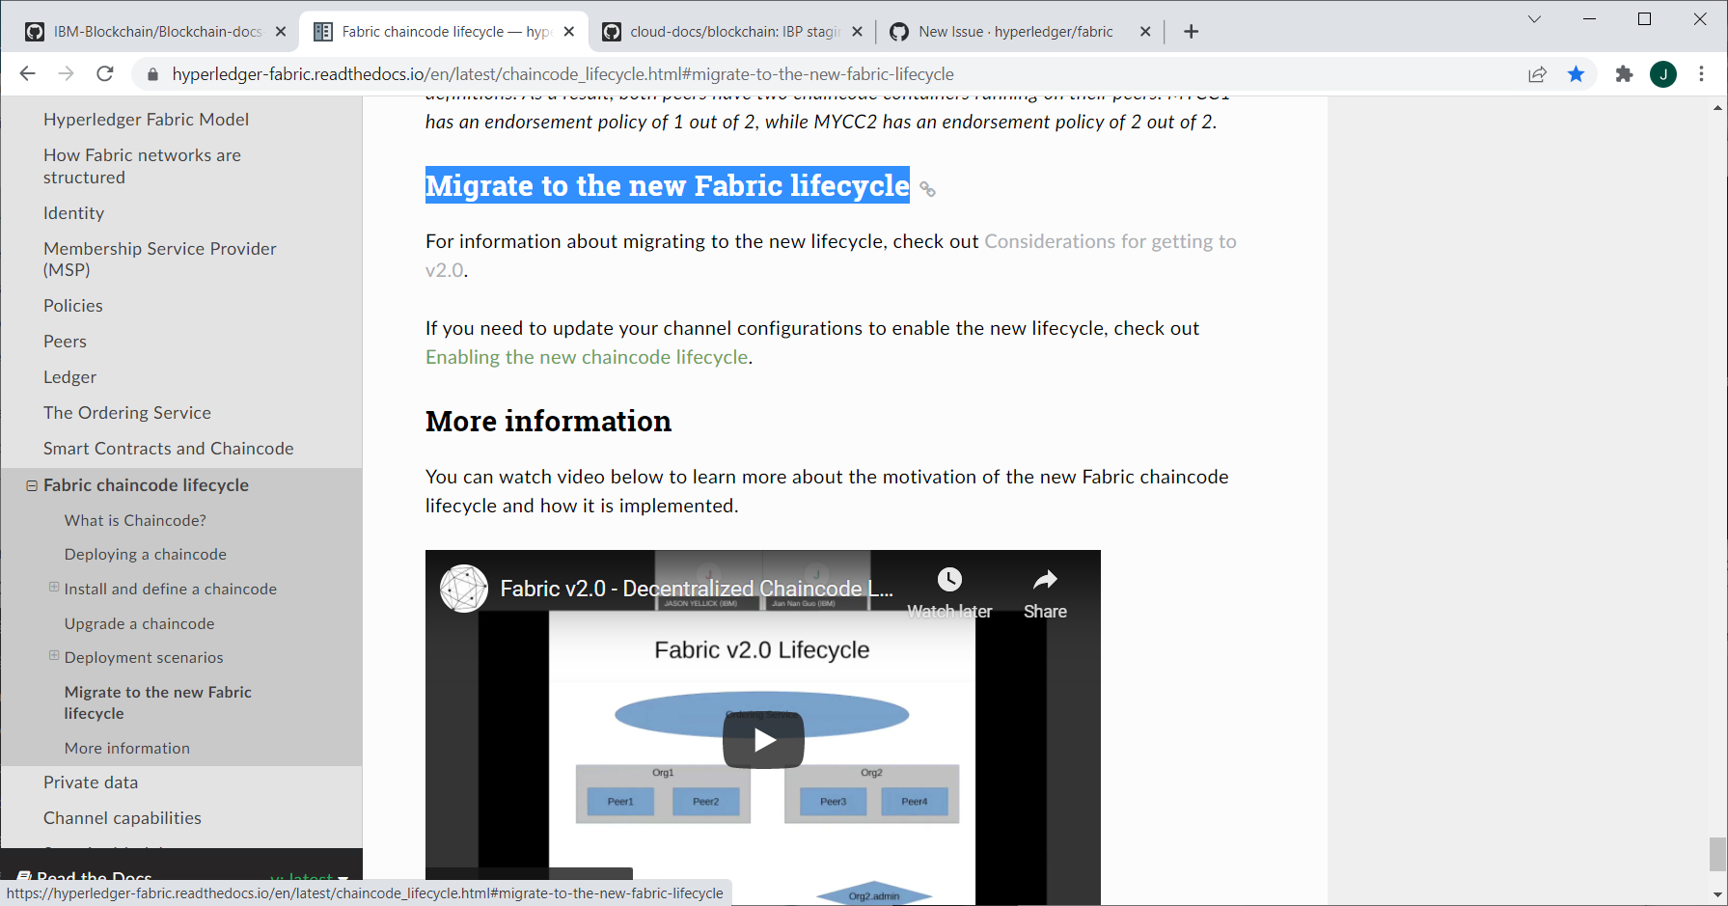Jump to More information in sidebar

[x=126, y=749]
